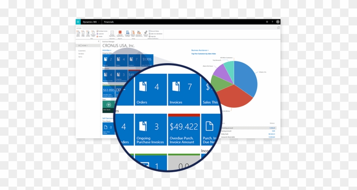Launch Assisted Setup from ribbon

pyautogui.click(x=133, y=34)
